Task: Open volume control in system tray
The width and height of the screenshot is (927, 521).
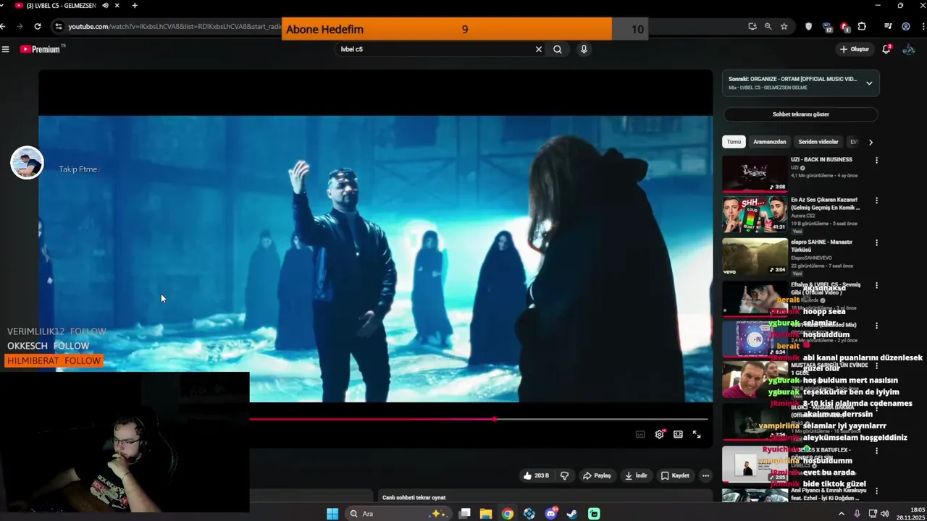Action: (884, 514)
